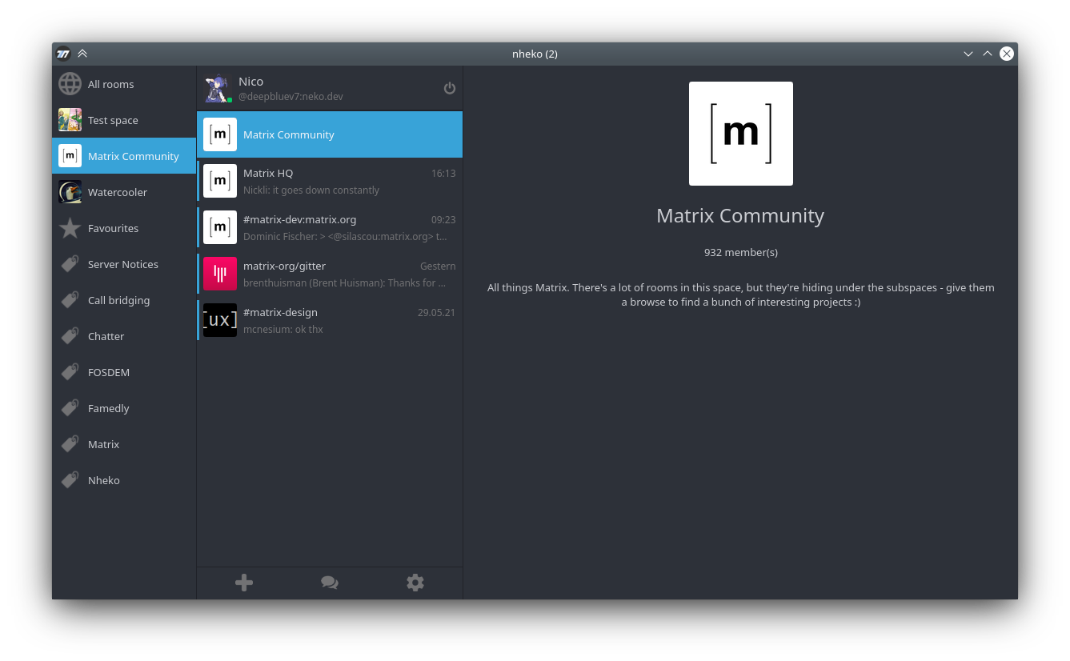
Task: Open the #matrix-design room
Action: (330, 320)
